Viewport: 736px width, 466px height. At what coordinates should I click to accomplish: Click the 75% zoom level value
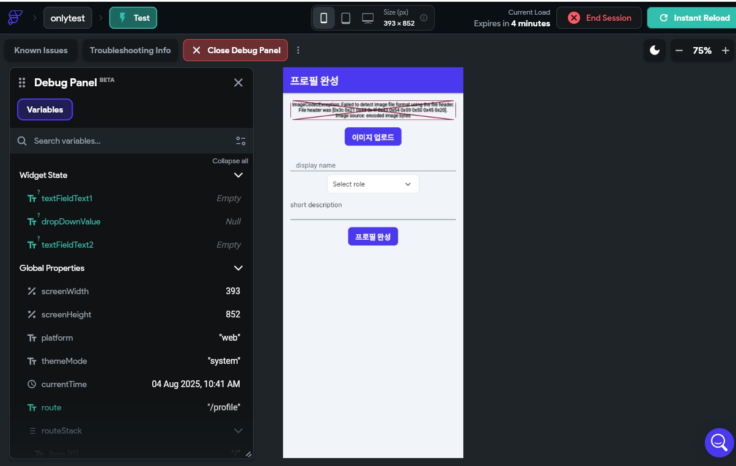pos(702,51)
